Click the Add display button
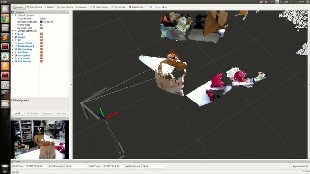This screenshot has height=174, width=310. [x=17, y=113]
